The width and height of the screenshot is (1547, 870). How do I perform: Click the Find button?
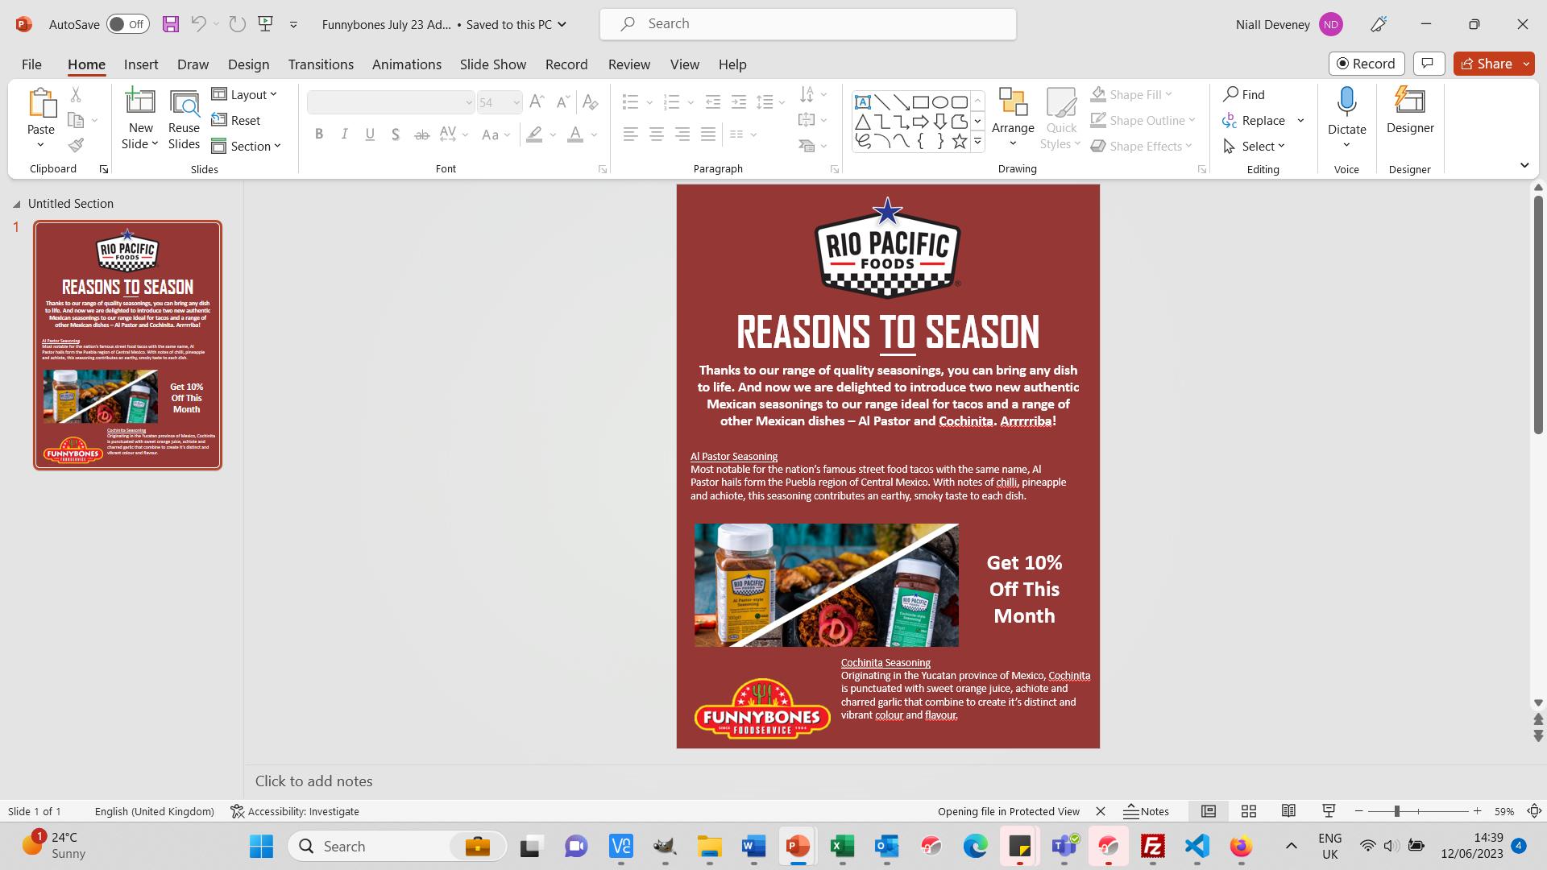pos(1244,94)
